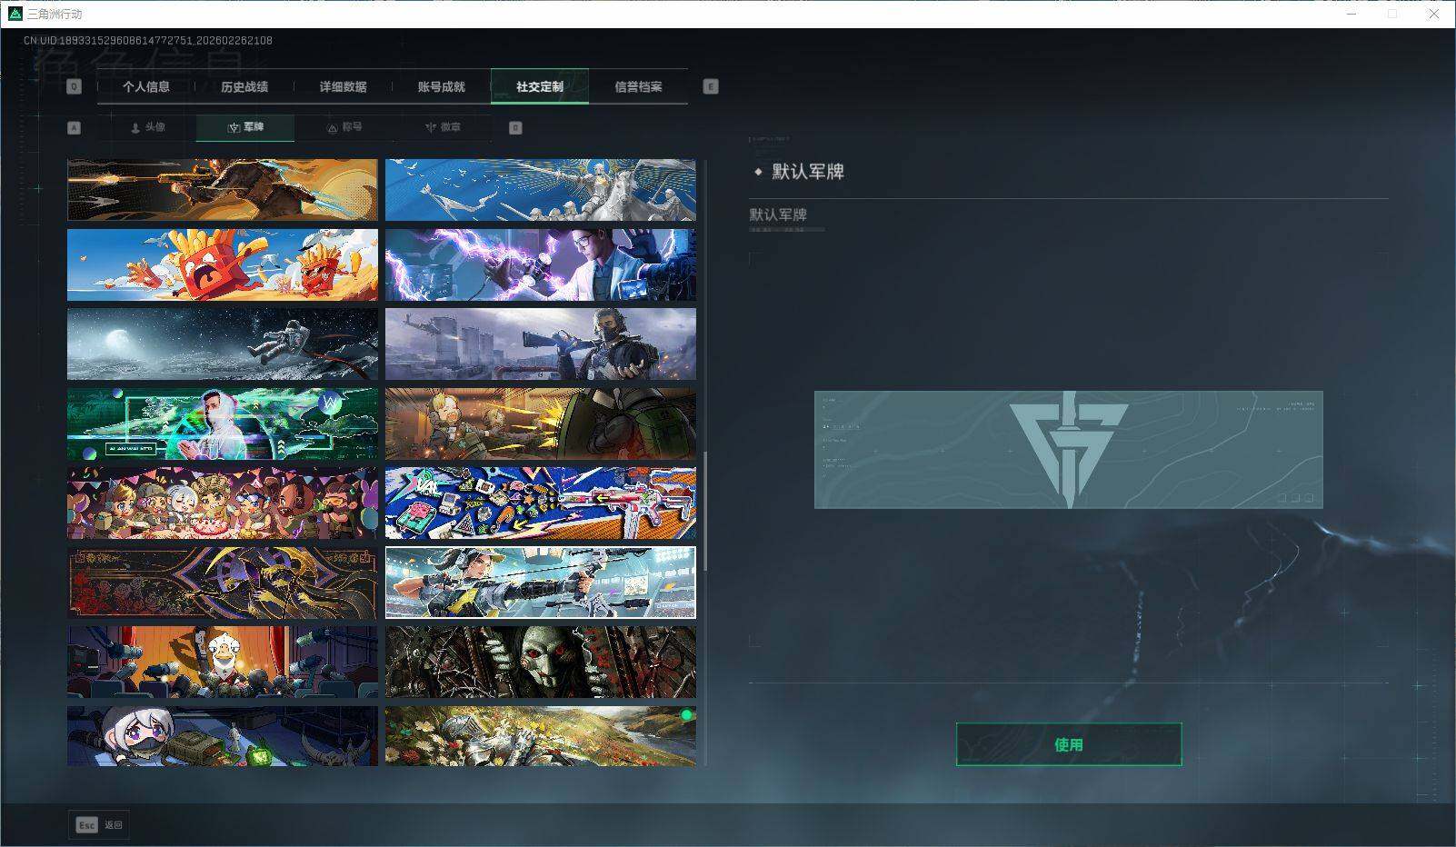Select the Jigsaw puppet face dog tag
Screen dimensions: 1456x847
541,662
